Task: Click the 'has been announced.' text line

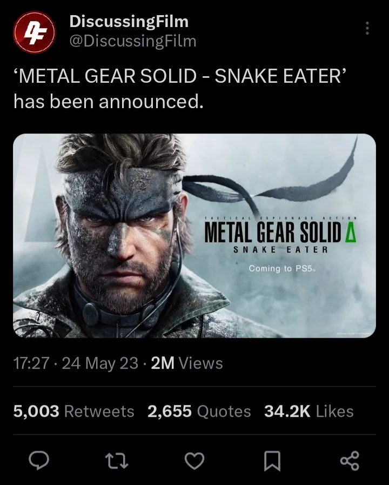Action: [108, 101]
